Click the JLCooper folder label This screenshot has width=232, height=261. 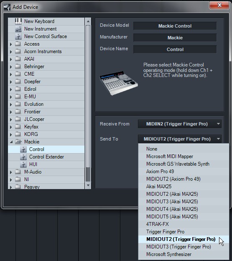(x=34, y=119)
